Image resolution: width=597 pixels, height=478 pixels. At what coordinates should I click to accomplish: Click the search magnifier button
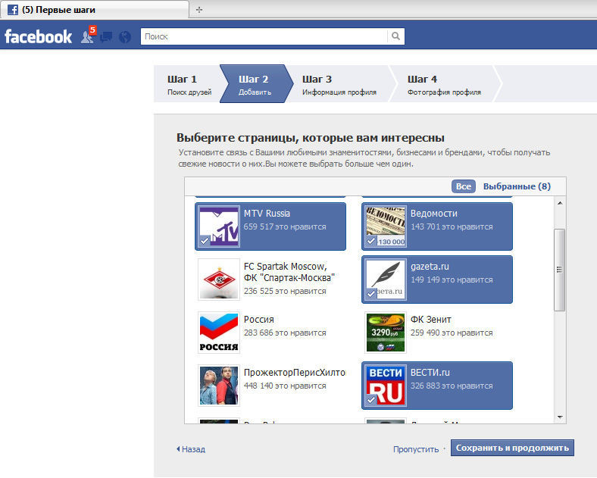coord(395,36)
